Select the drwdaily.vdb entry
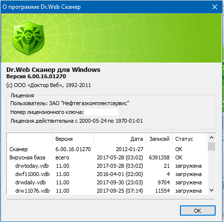 click(107, 182)
